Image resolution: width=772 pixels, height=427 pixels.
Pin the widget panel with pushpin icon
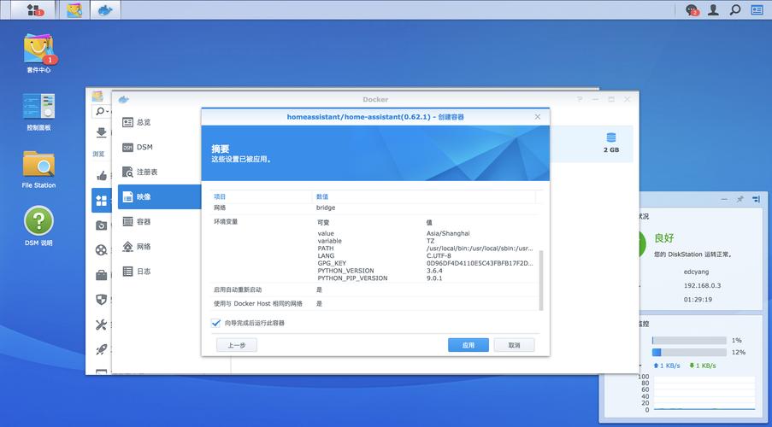(740, 199)
